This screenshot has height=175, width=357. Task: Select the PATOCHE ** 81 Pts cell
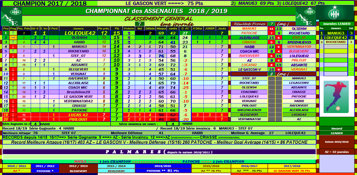163,171
